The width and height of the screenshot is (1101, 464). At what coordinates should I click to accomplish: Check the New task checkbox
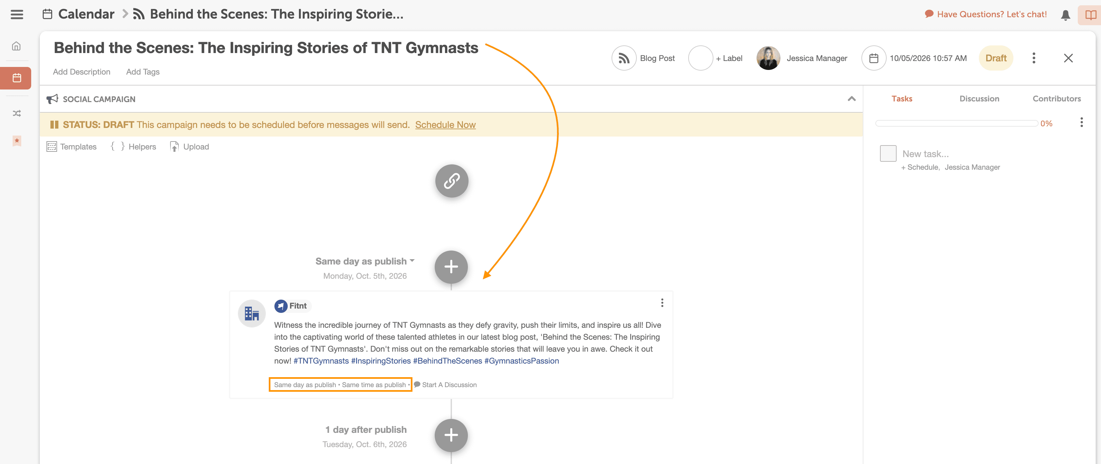pos(888,153)
